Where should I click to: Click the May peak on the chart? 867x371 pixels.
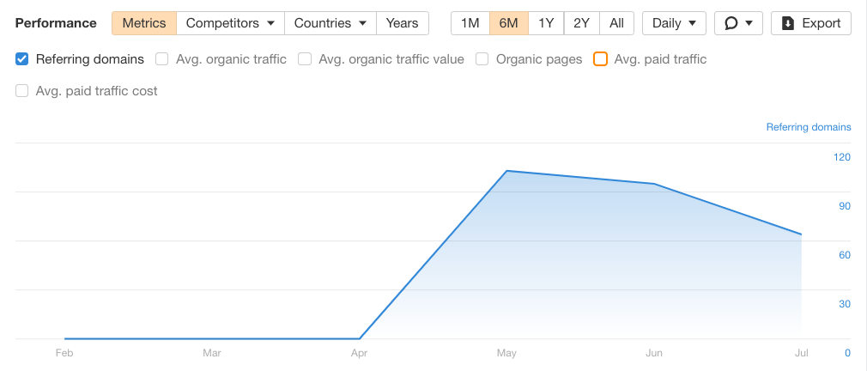click(x=507, y=171)
